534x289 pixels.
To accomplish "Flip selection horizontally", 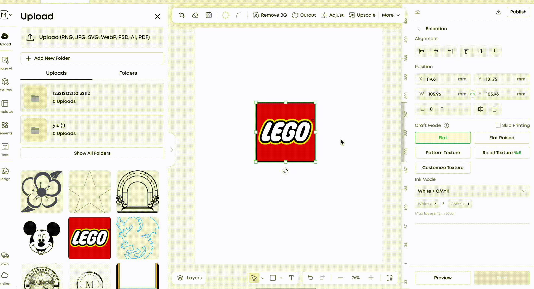I will coord(481,109).
